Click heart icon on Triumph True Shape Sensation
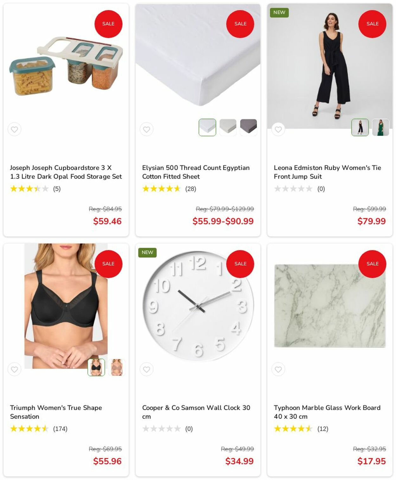Viewport: 396px width, 480px height. 15,369
